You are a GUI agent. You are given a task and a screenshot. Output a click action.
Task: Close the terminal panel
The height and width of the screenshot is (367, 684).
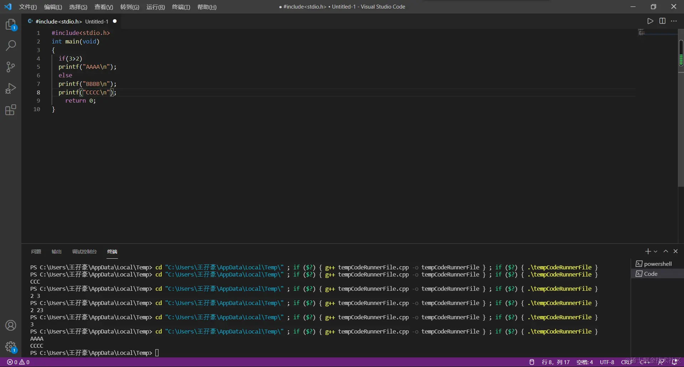pyautogui.click(x=675, y=251)
